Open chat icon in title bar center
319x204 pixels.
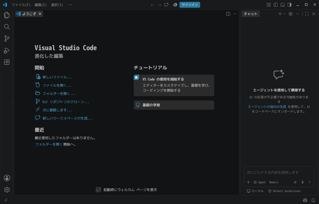(166, 5)
